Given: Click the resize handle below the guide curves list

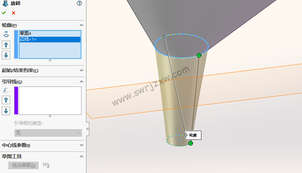Looking at the screenshot, I should pyautogui.click(x=50, y=116).
